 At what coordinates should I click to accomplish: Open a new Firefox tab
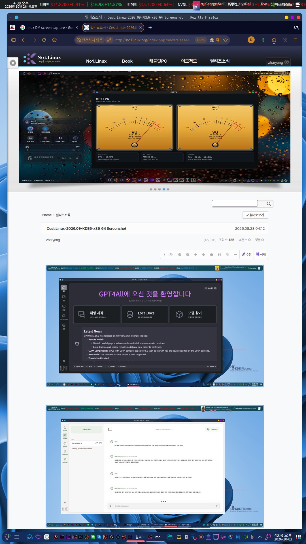coord(150,27)
